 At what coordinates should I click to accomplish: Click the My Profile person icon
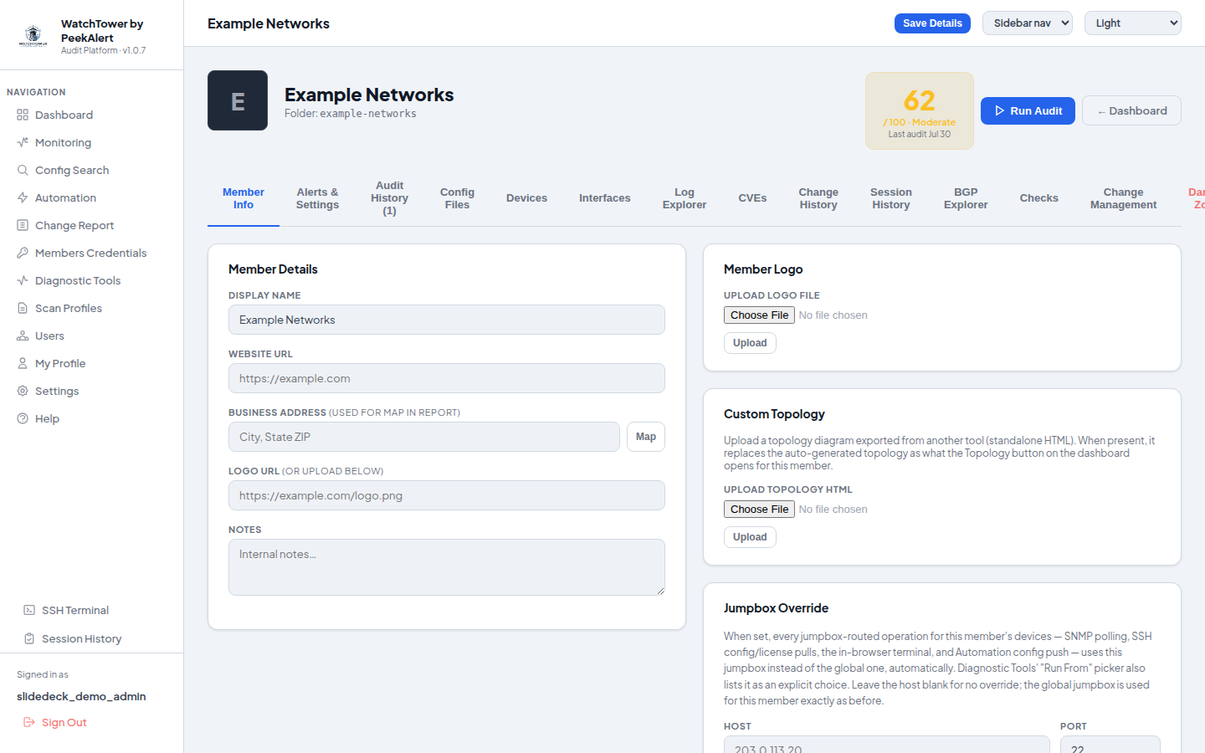[x=23, y=363]
